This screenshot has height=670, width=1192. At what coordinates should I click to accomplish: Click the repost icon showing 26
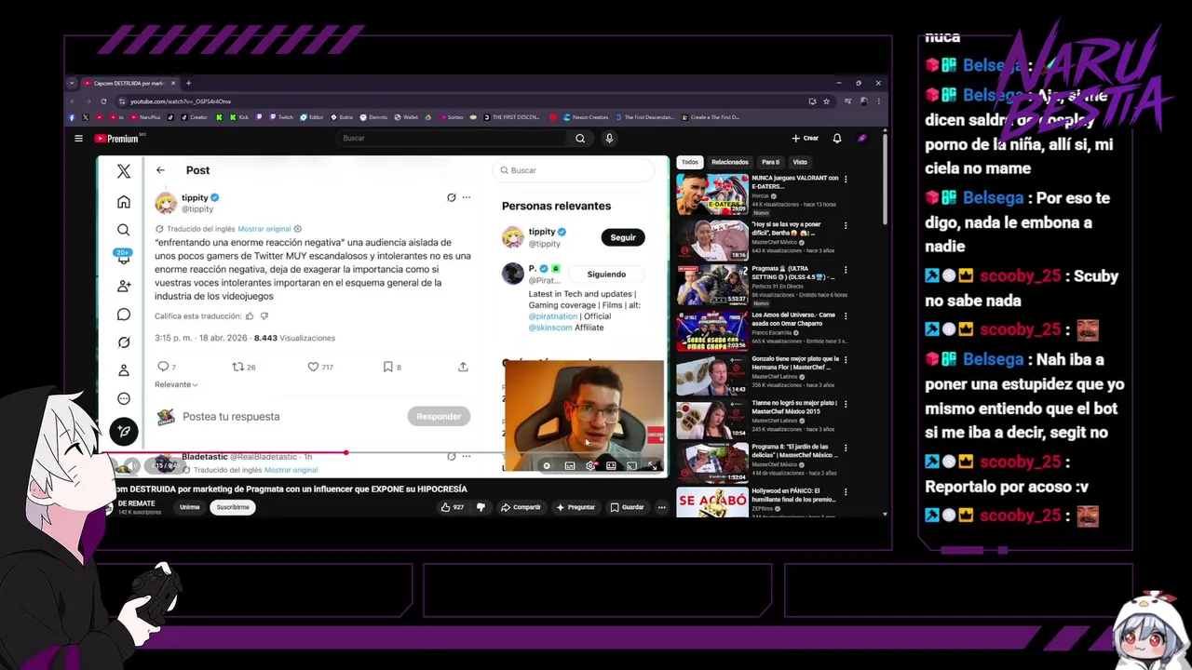point(237,367)
